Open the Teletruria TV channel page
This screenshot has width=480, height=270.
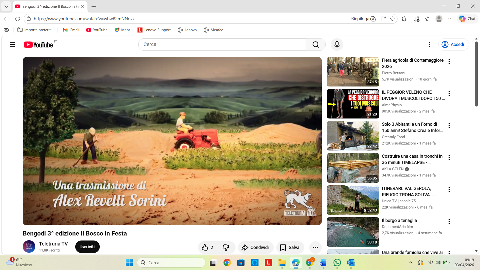[53, 244]
